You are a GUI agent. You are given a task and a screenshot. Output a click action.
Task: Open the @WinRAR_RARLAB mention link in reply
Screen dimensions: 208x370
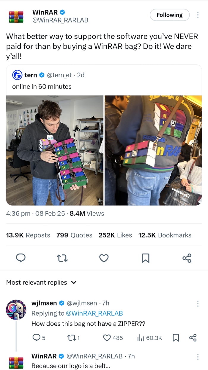pos(94,313)
